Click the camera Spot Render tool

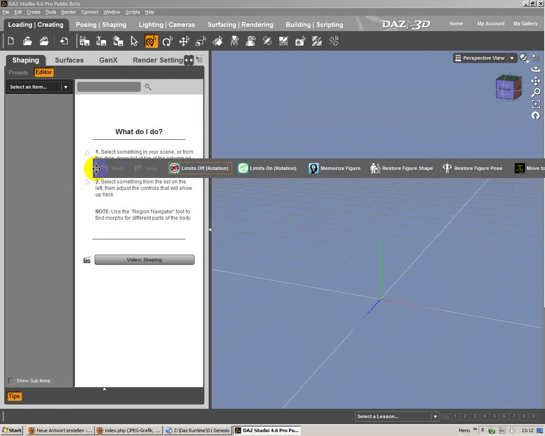point(301,41)
